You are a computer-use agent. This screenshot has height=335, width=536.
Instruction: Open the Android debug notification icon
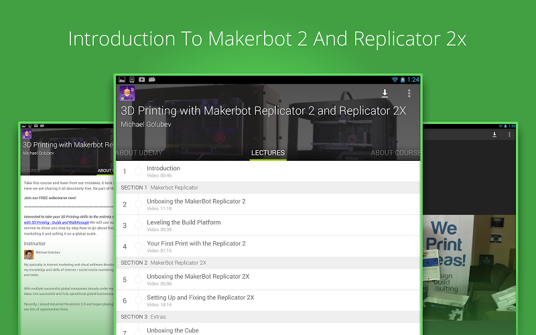coord(152,80)
